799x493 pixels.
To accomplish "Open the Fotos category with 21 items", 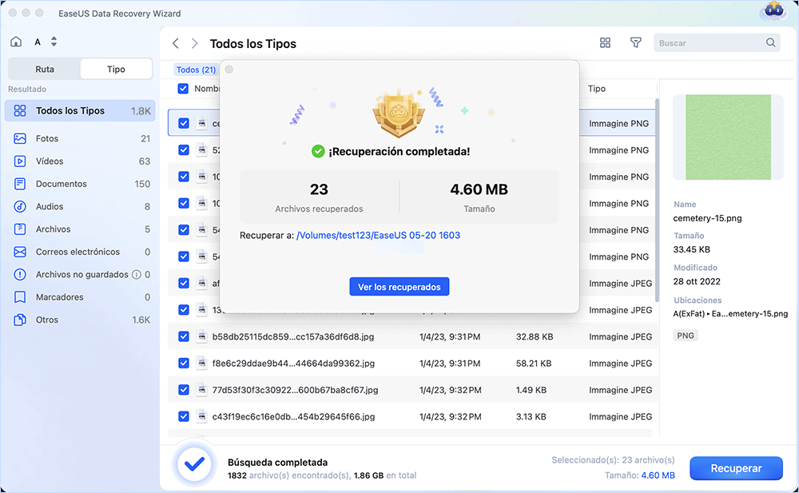I will [x=80, y=139].
